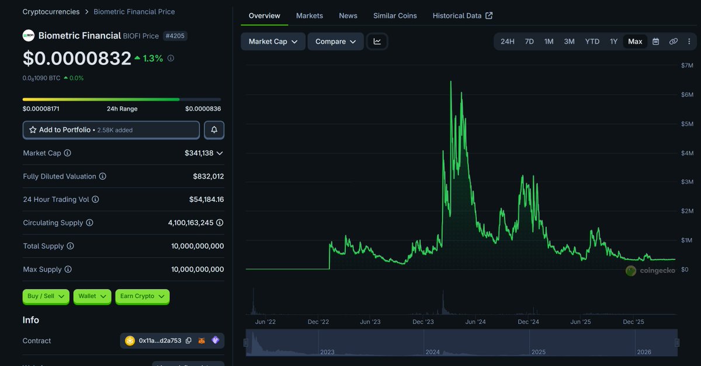Select the YTD chart range
Screen dimensions: 701x366
(x=592, y=41)
